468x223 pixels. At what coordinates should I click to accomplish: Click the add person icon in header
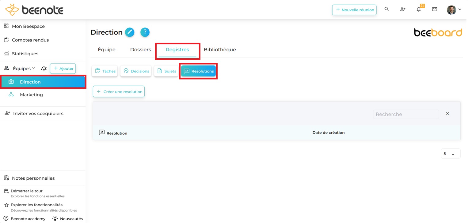click(403, 9)
